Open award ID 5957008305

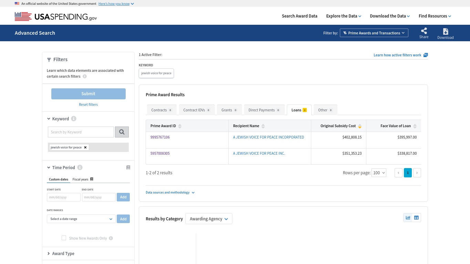pyautogui.click(x=160, y=153)
